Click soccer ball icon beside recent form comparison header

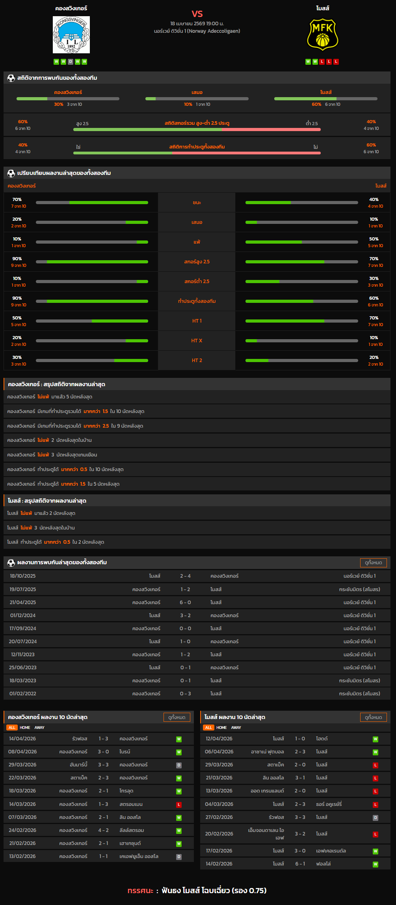[x=11, y=173]
